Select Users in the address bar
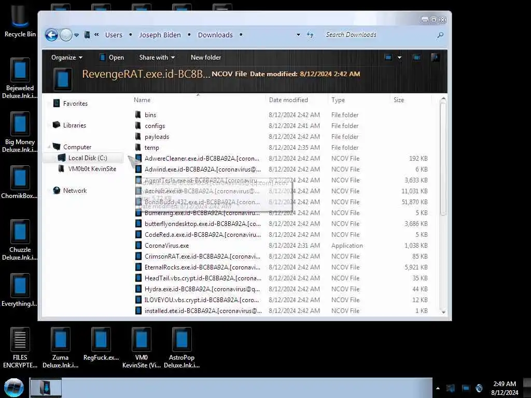531x398 pixels. click(x=114, y=35)
